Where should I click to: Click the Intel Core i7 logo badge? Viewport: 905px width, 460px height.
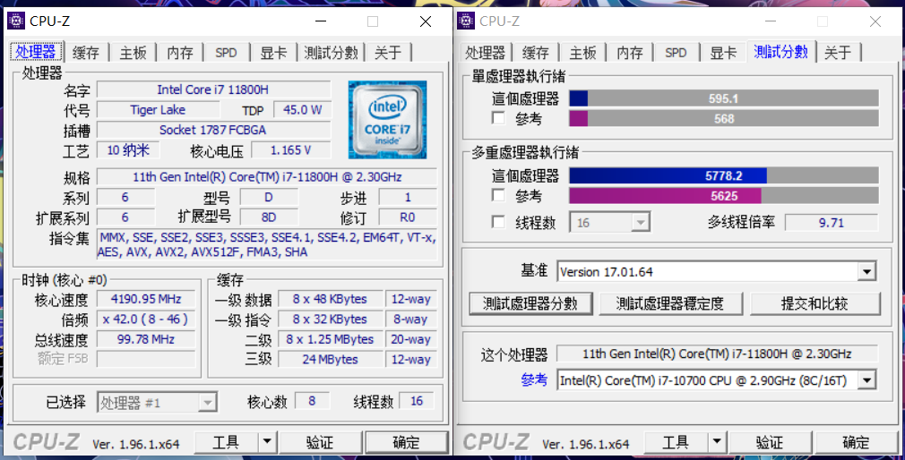(x=387, y=120)
